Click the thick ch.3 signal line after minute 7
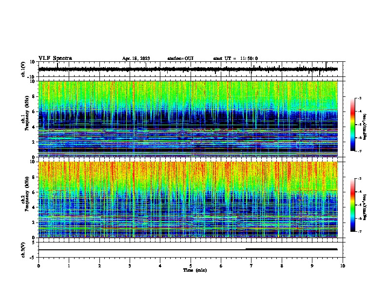The height and width of the screenshot is (298, 386). pos(291,249)
